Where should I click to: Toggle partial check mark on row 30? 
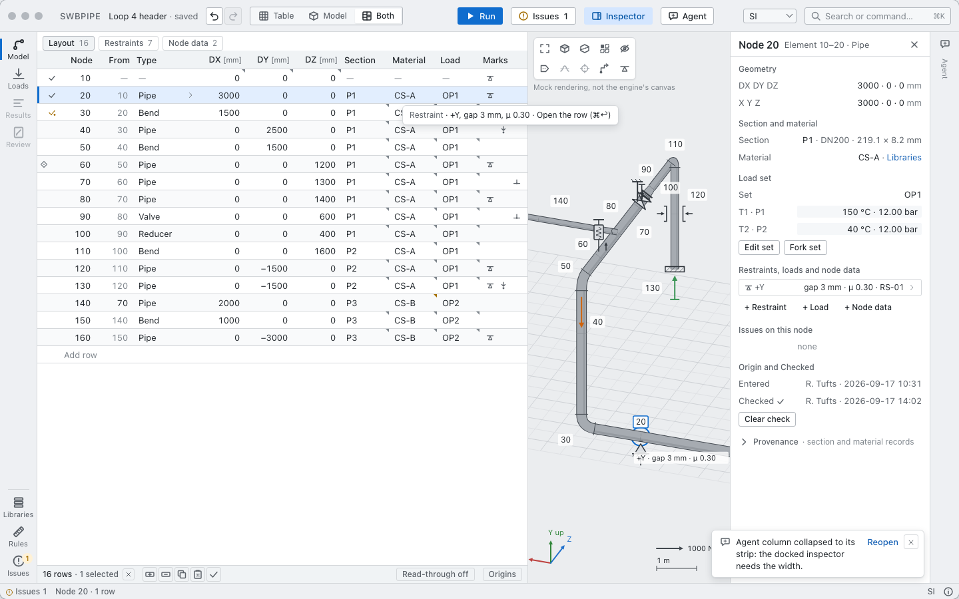tap(52, 112)
